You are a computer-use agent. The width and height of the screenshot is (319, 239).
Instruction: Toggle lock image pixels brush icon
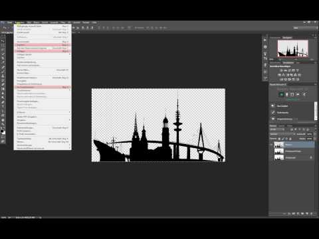[x=283, y=139]
